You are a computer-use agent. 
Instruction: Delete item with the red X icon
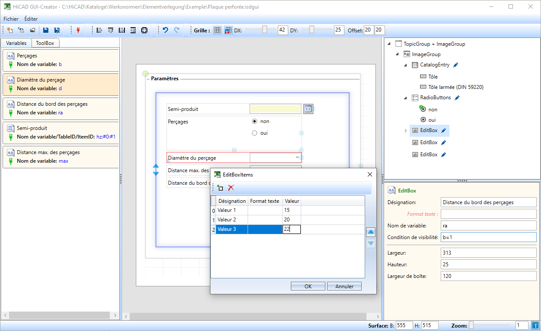(x=231, y=188)
